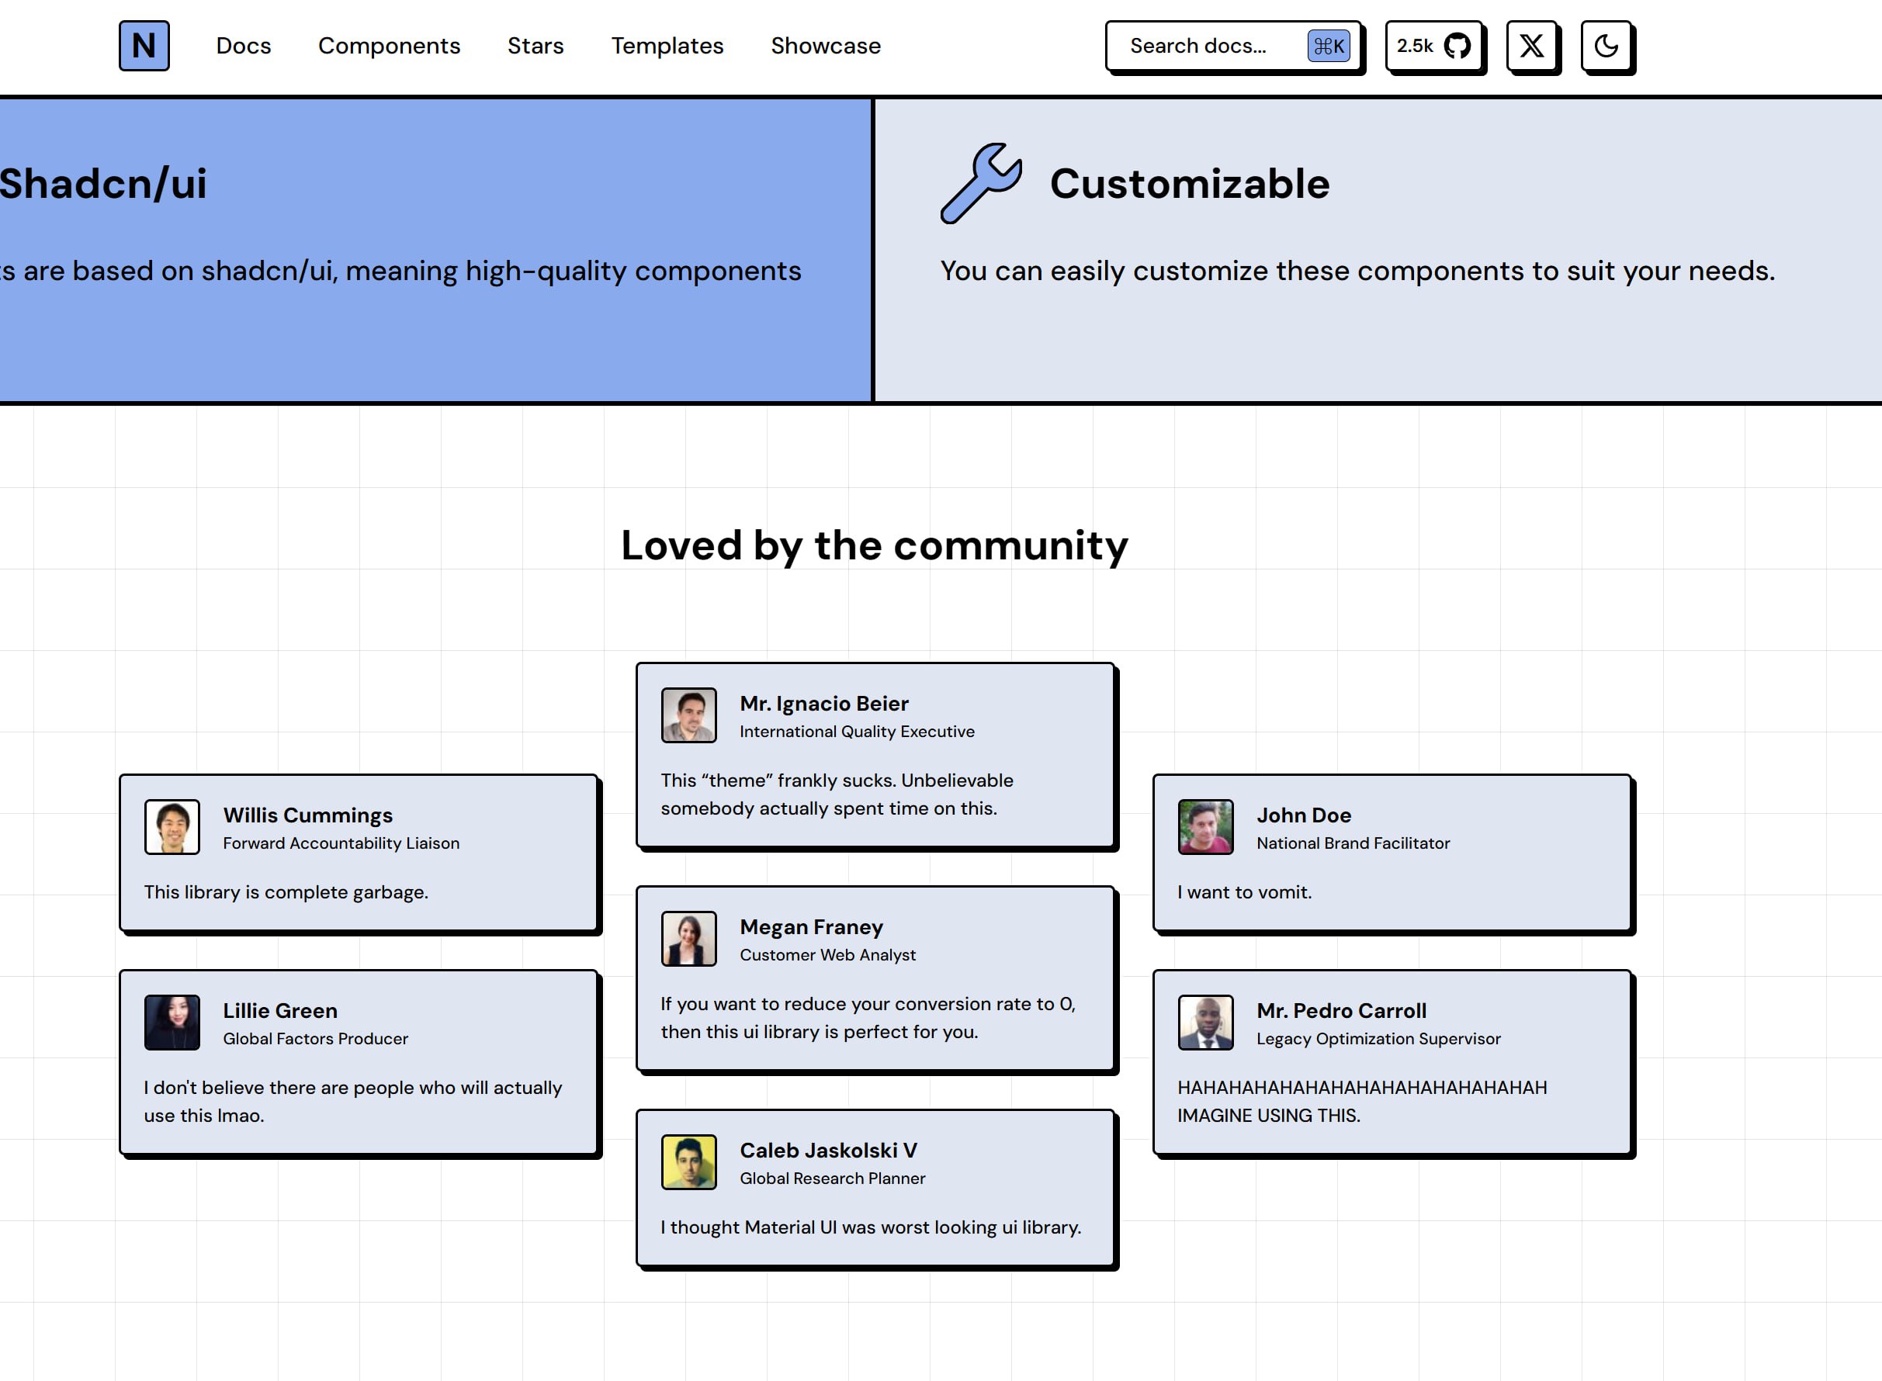Click 'I want to vomit.' text
1882x1381 pixels.
(x=1244, y=892)
